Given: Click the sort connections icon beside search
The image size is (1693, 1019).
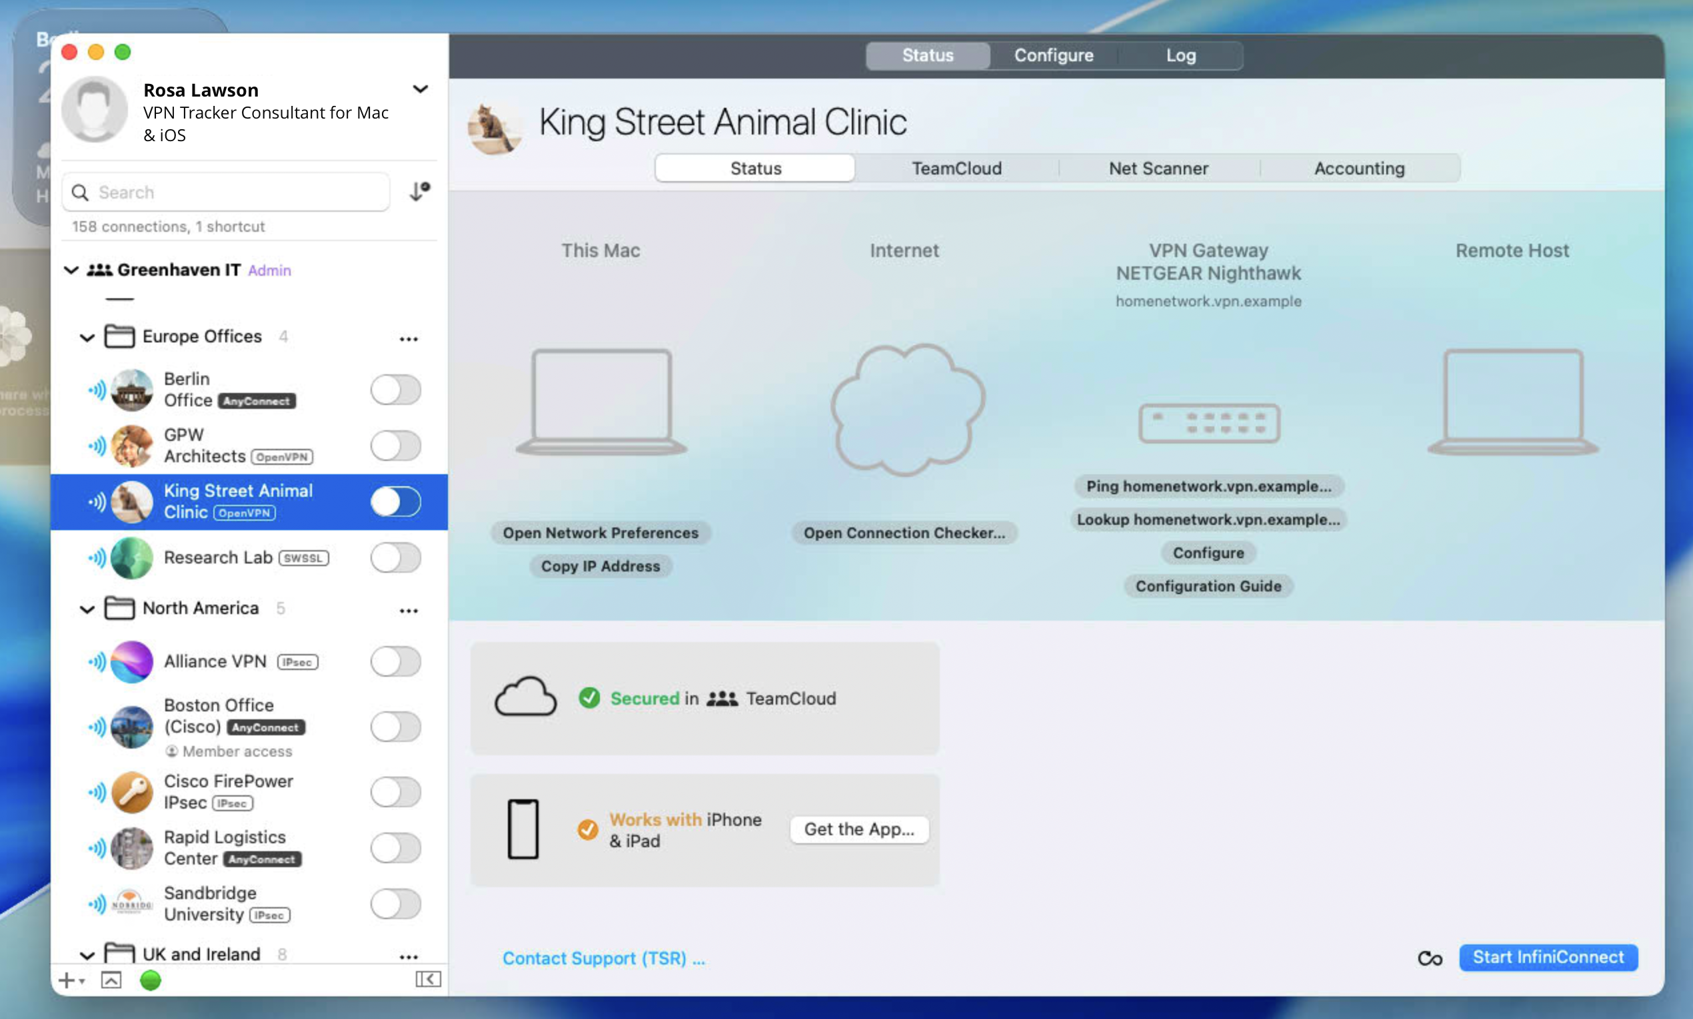Looking at the screenshot, I should [419, 192].
